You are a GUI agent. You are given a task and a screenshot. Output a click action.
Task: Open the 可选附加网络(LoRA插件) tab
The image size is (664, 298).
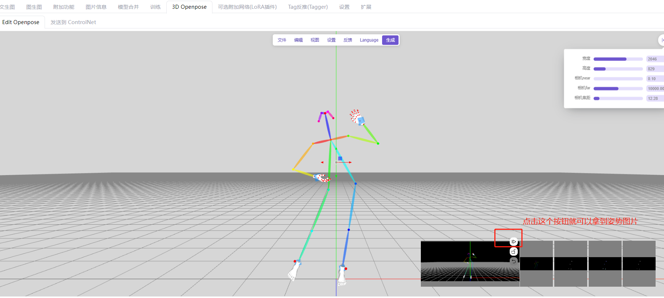tap(247, 7)
